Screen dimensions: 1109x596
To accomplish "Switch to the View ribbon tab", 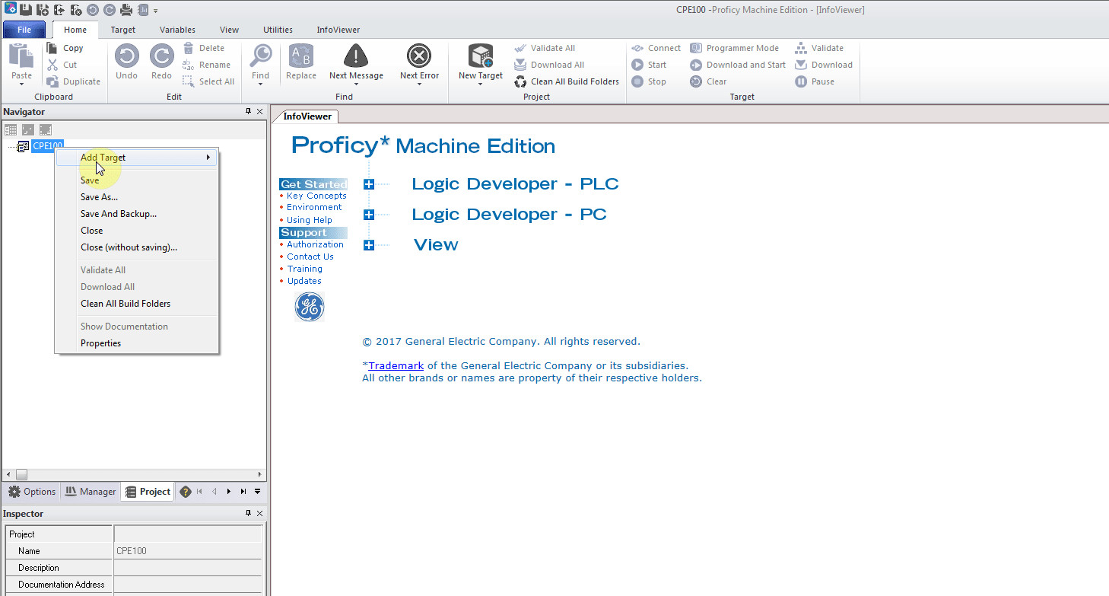I will click(229, 30).
